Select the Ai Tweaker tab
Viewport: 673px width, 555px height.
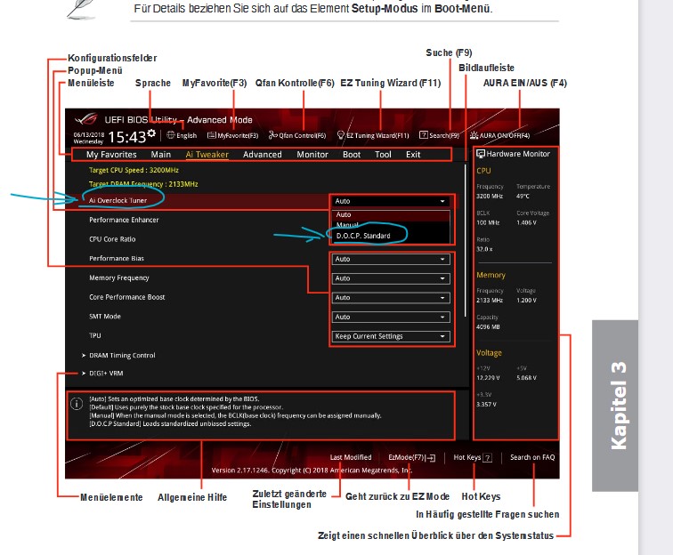click(207, 155)
